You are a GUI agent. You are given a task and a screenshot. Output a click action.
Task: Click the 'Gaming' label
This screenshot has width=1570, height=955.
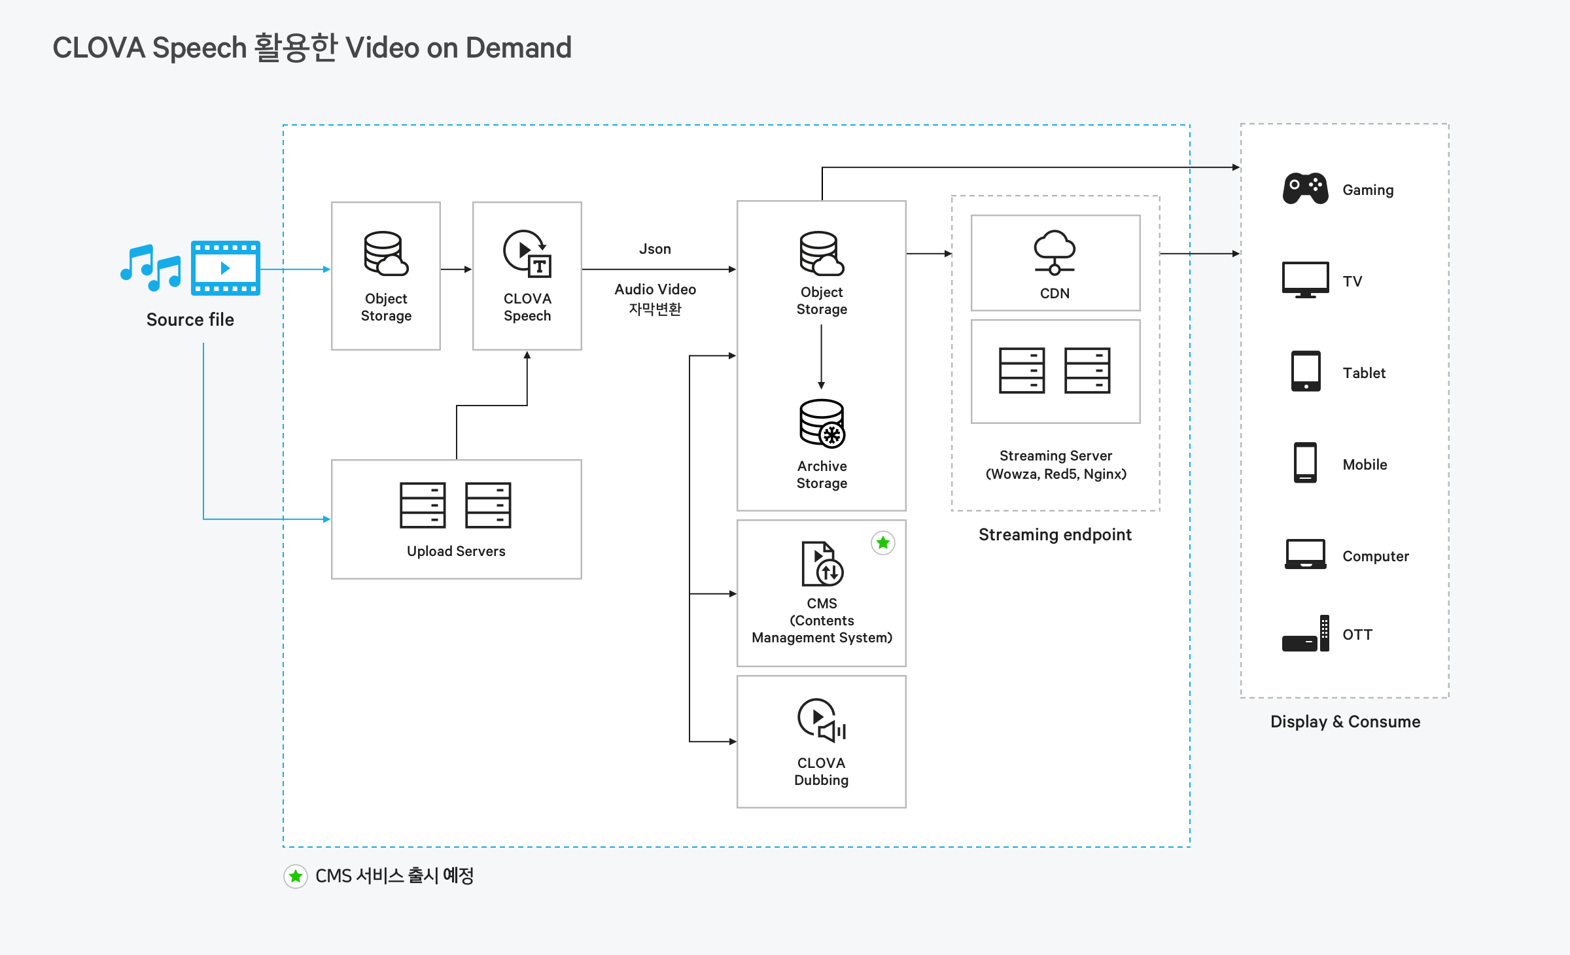tap(1368, 190)
